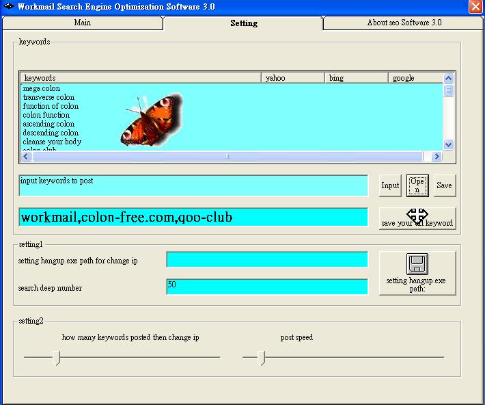Viewport: 485px width, 405px height.
Task: Click save your all keyword button
Action: point(417,218)
